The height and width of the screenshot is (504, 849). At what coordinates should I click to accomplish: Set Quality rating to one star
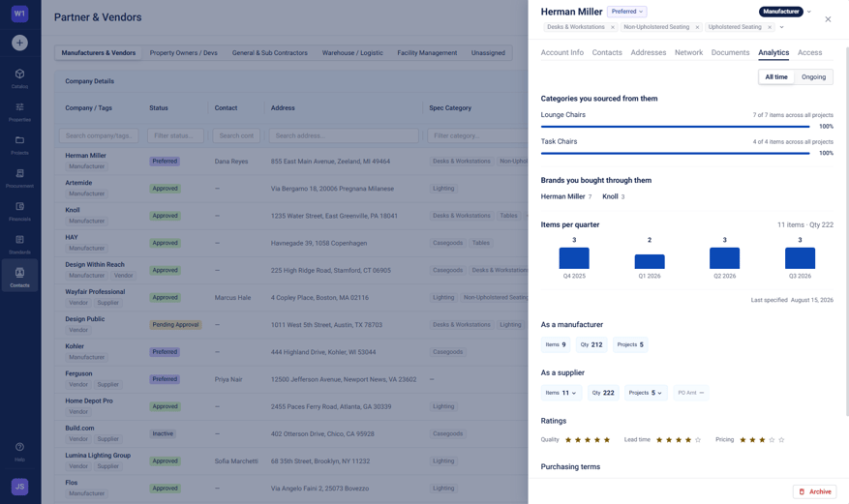tap(568, 439)
